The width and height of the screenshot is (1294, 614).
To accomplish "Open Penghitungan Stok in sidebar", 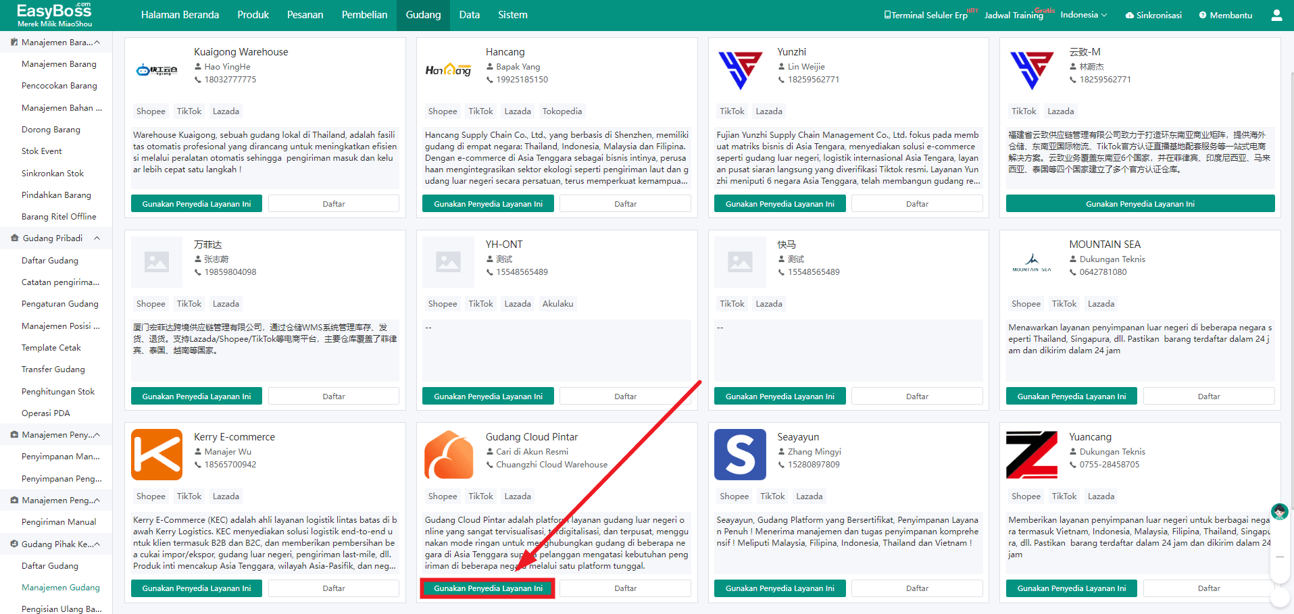I will (x=58, y=392).
